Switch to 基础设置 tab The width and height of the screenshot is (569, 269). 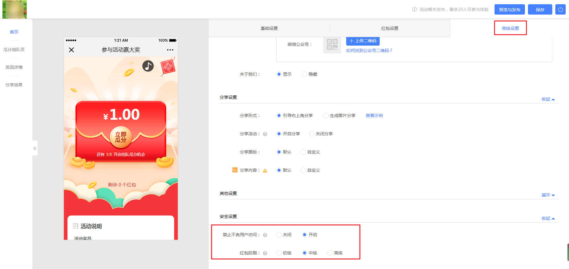pos(269,28)
